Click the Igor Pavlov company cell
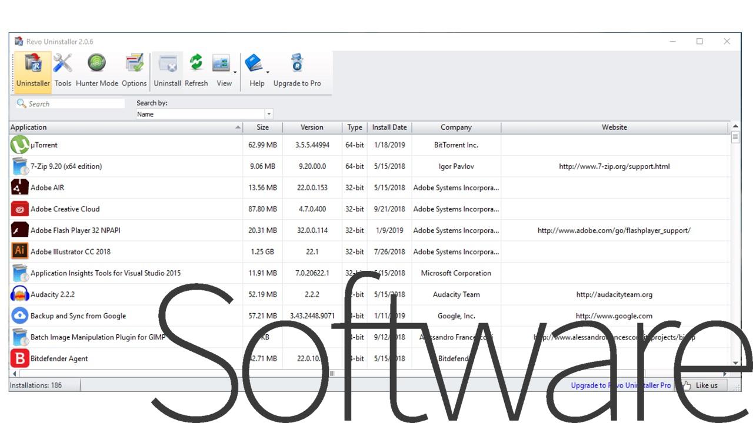753x423 pixels. point(457,166)
